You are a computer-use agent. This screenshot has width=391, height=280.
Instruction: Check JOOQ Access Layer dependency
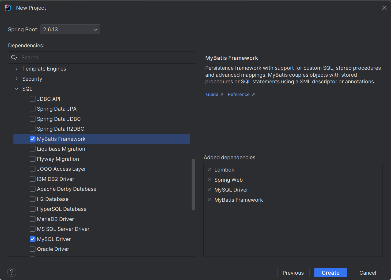point(33,169)
